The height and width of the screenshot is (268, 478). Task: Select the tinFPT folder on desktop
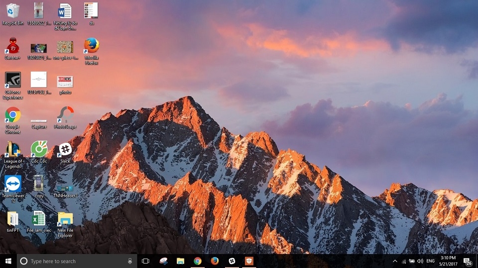(x=13, y=222)
